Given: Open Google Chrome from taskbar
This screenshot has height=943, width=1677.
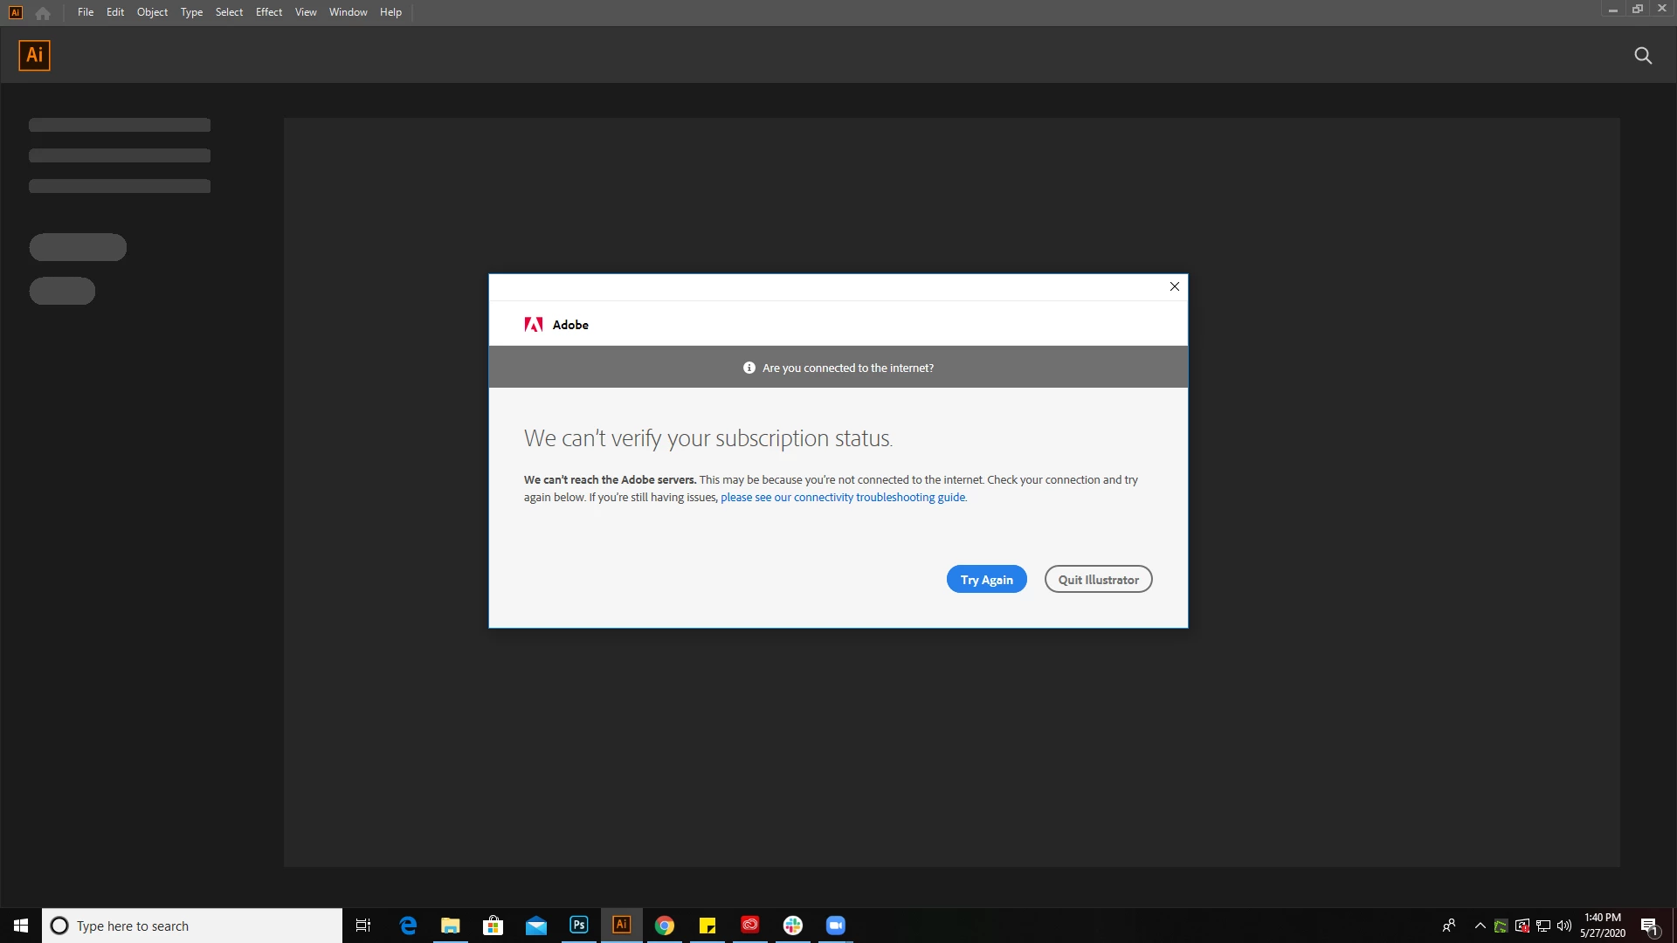Looking at the screenshot, I should coord(665,926).
